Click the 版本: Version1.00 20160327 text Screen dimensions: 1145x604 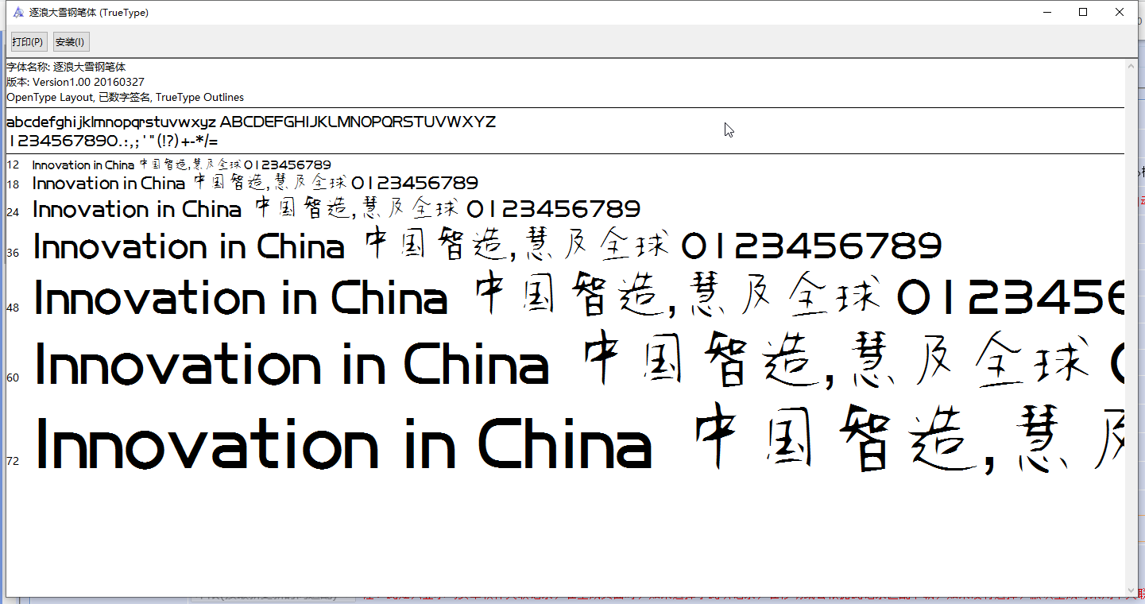(x=75, y=82)
